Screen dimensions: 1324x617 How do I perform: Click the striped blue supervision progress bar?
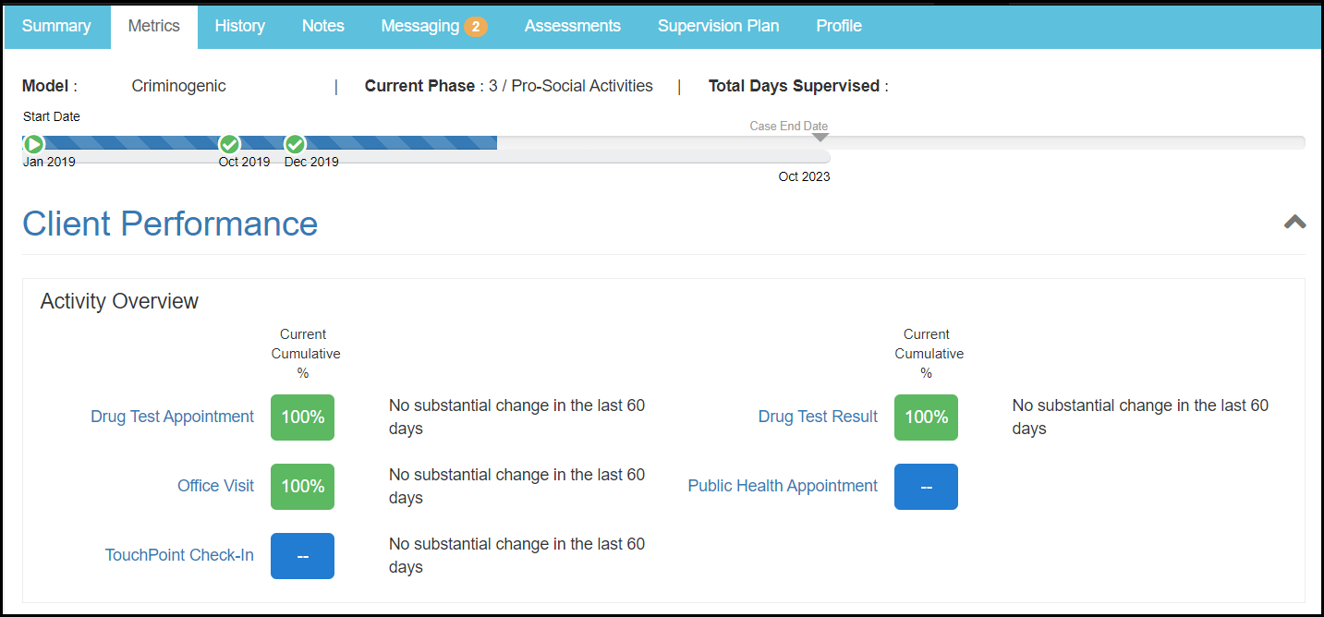click(397, 143)
